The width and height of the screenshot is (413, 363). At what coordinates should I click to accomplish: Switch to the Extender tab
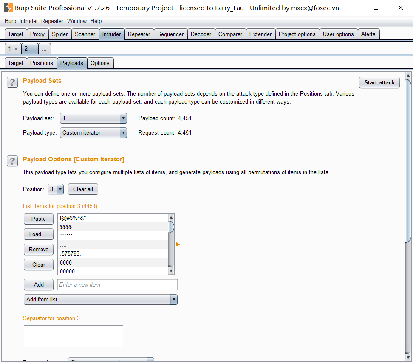pos(260,34)
